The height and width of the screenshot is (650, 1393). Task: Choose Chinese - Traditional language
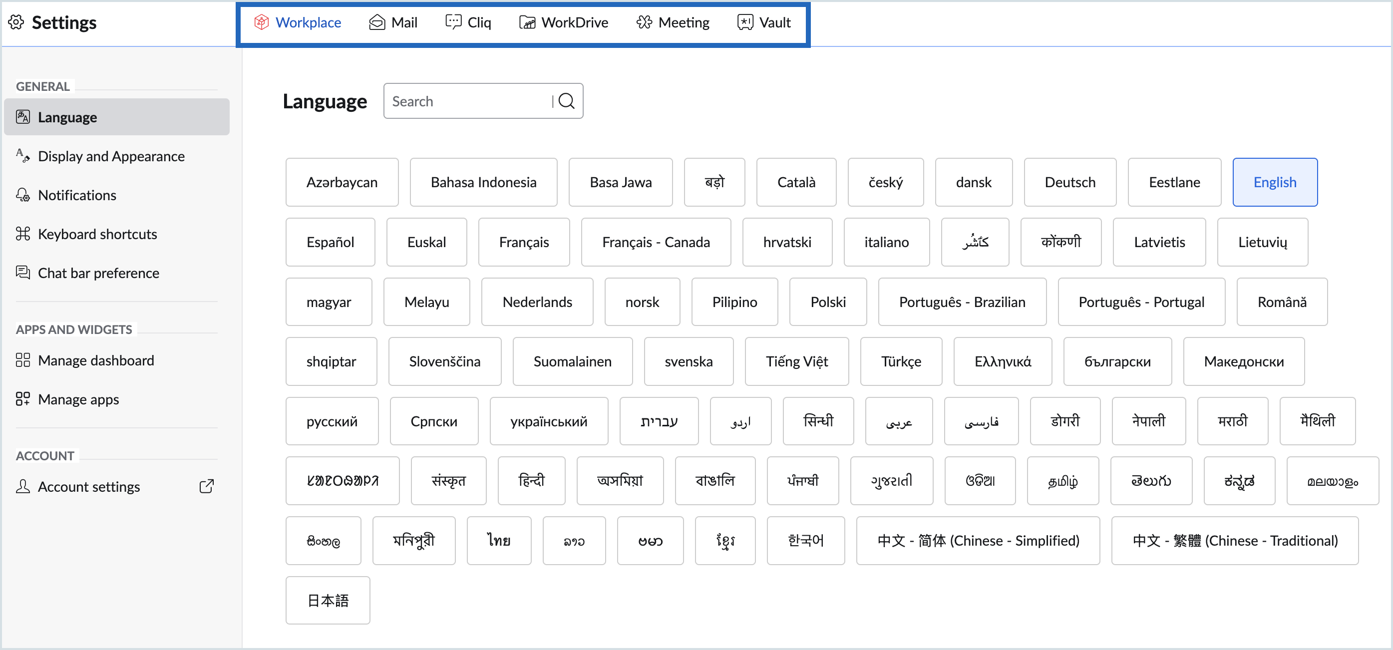1235,541
